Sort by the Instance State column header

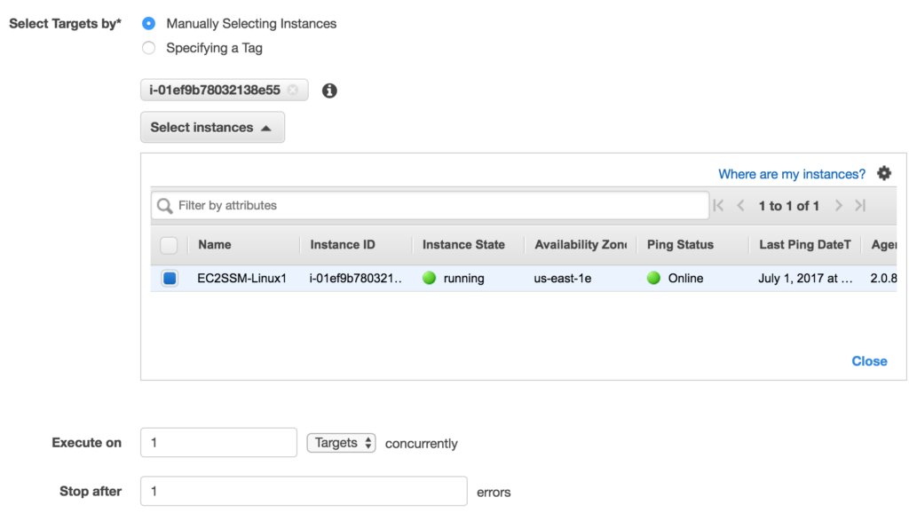click(x=463, y=245)
